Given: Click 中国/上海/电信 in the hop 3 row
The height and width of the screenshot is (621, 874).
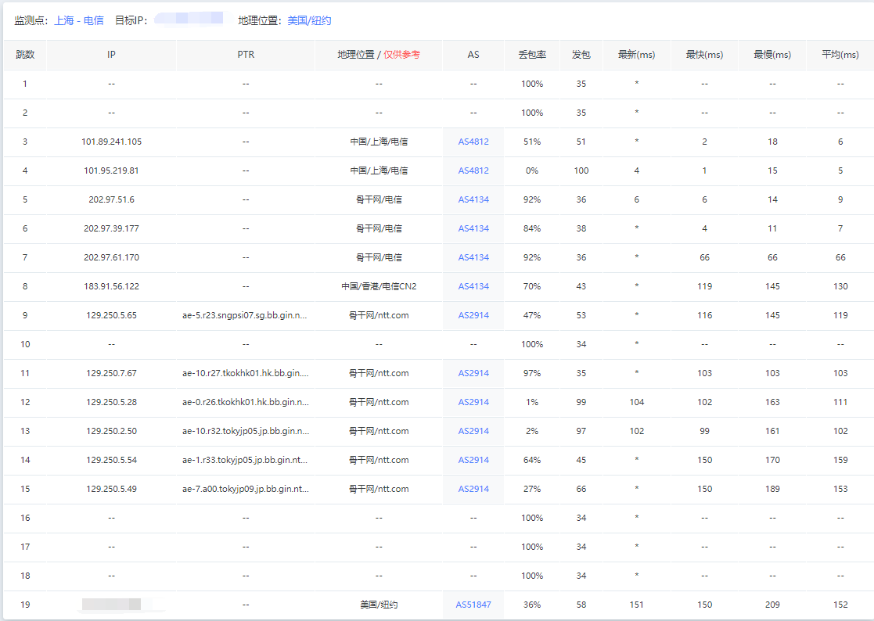Looking at the screenshot, I should [379, 142].
